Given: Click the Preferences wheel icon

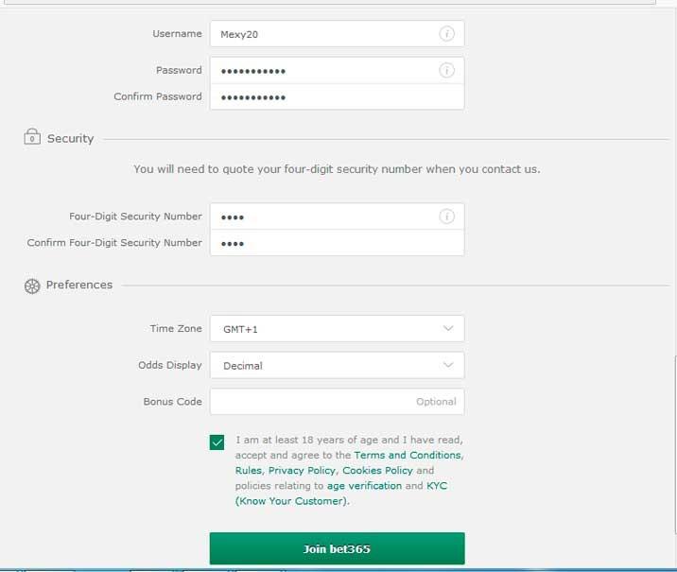Looking at the screenshot, I should pyautogui.click(x=32, y=286).
